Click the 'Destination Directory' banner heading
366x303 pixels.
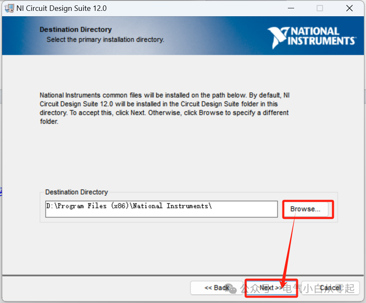click(x=76, y=30)
